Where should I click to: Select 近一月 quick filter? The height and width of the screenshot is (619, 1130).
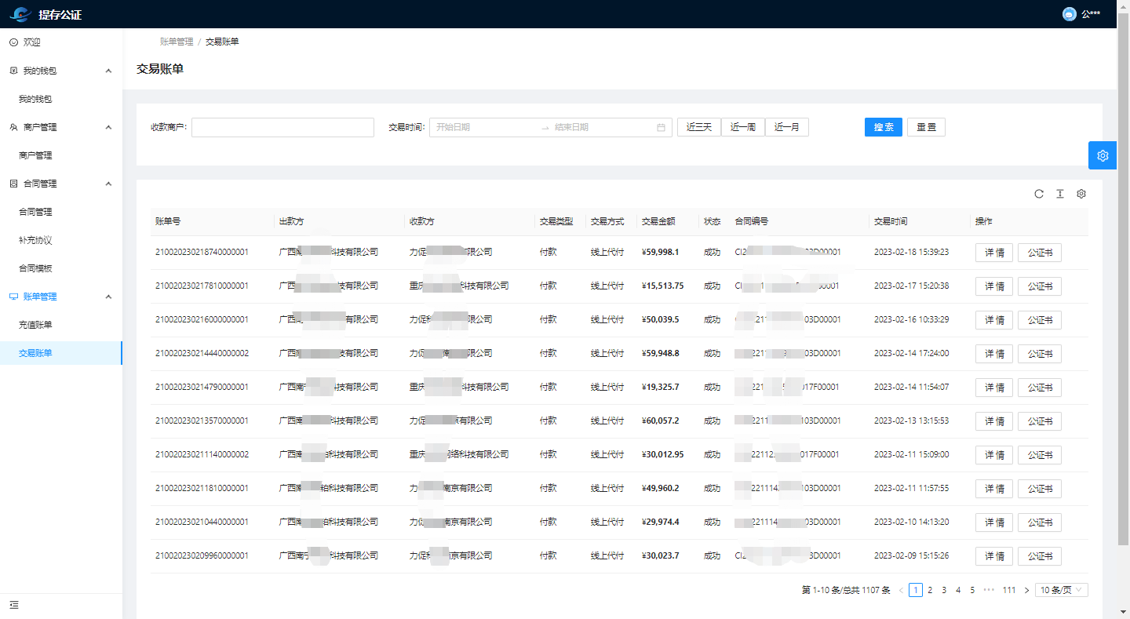click(787, 127)
